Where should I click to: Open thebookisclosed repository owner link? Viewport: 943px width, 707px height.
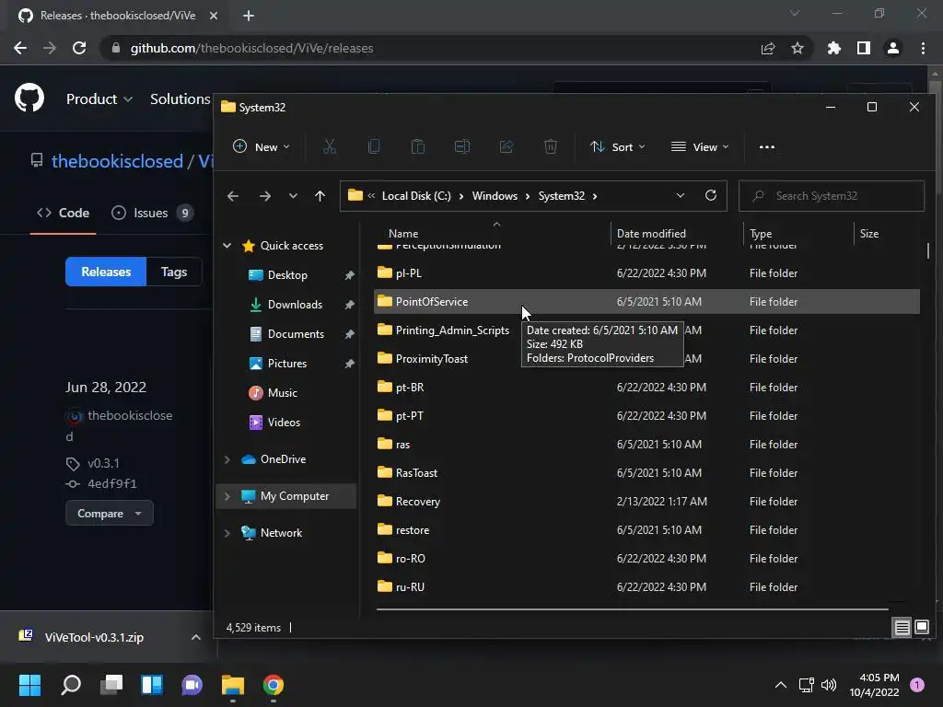click(117, 161)
